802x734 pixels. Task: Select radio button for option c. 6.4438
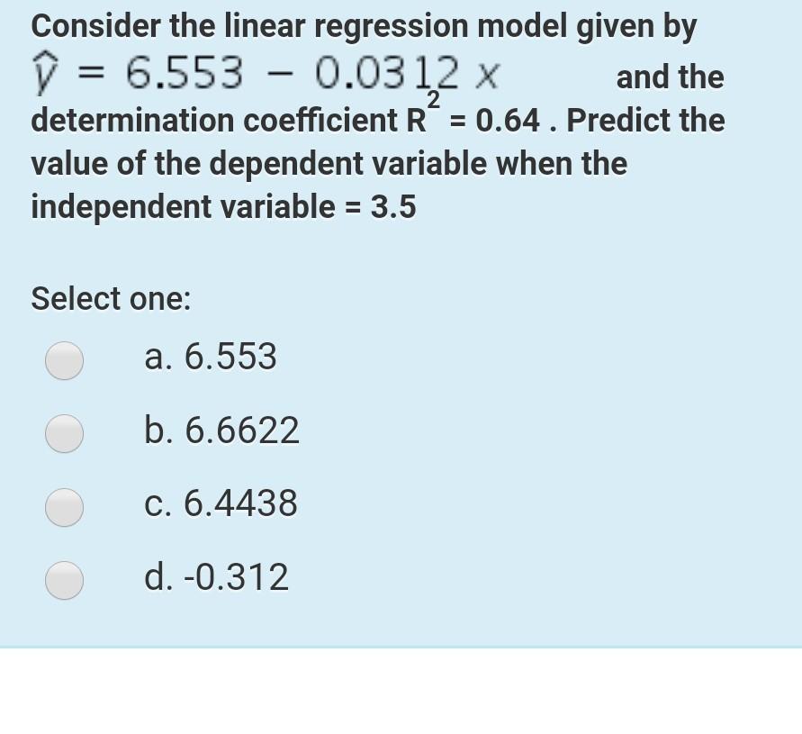tap(64, 507)
